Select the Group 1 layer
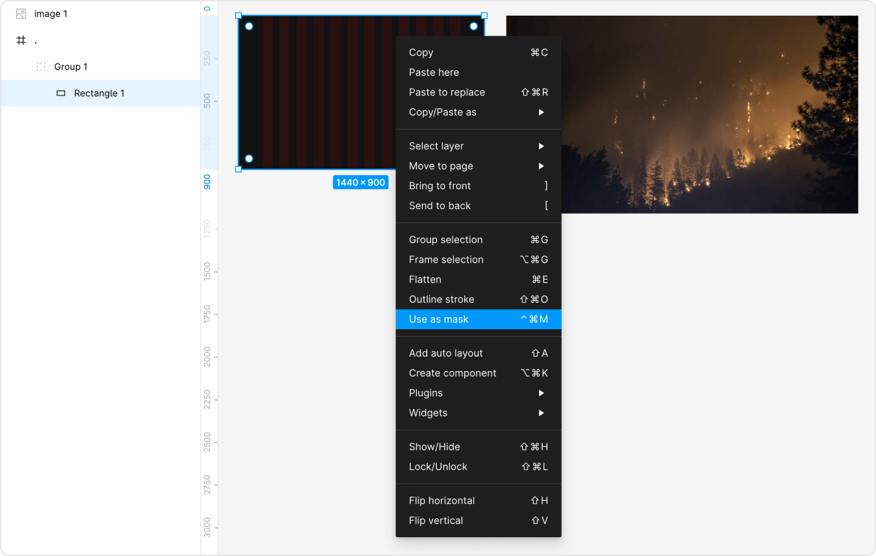Image resolution: width=876 pixels, height=556 pixels. pos(71,67)
